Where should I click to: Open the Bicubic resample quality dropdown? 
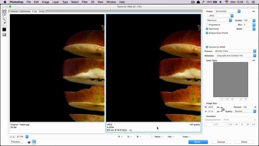245,111
